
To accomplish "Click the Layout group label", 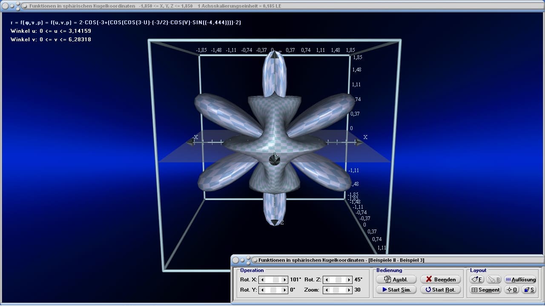I will tap(478, 270).
